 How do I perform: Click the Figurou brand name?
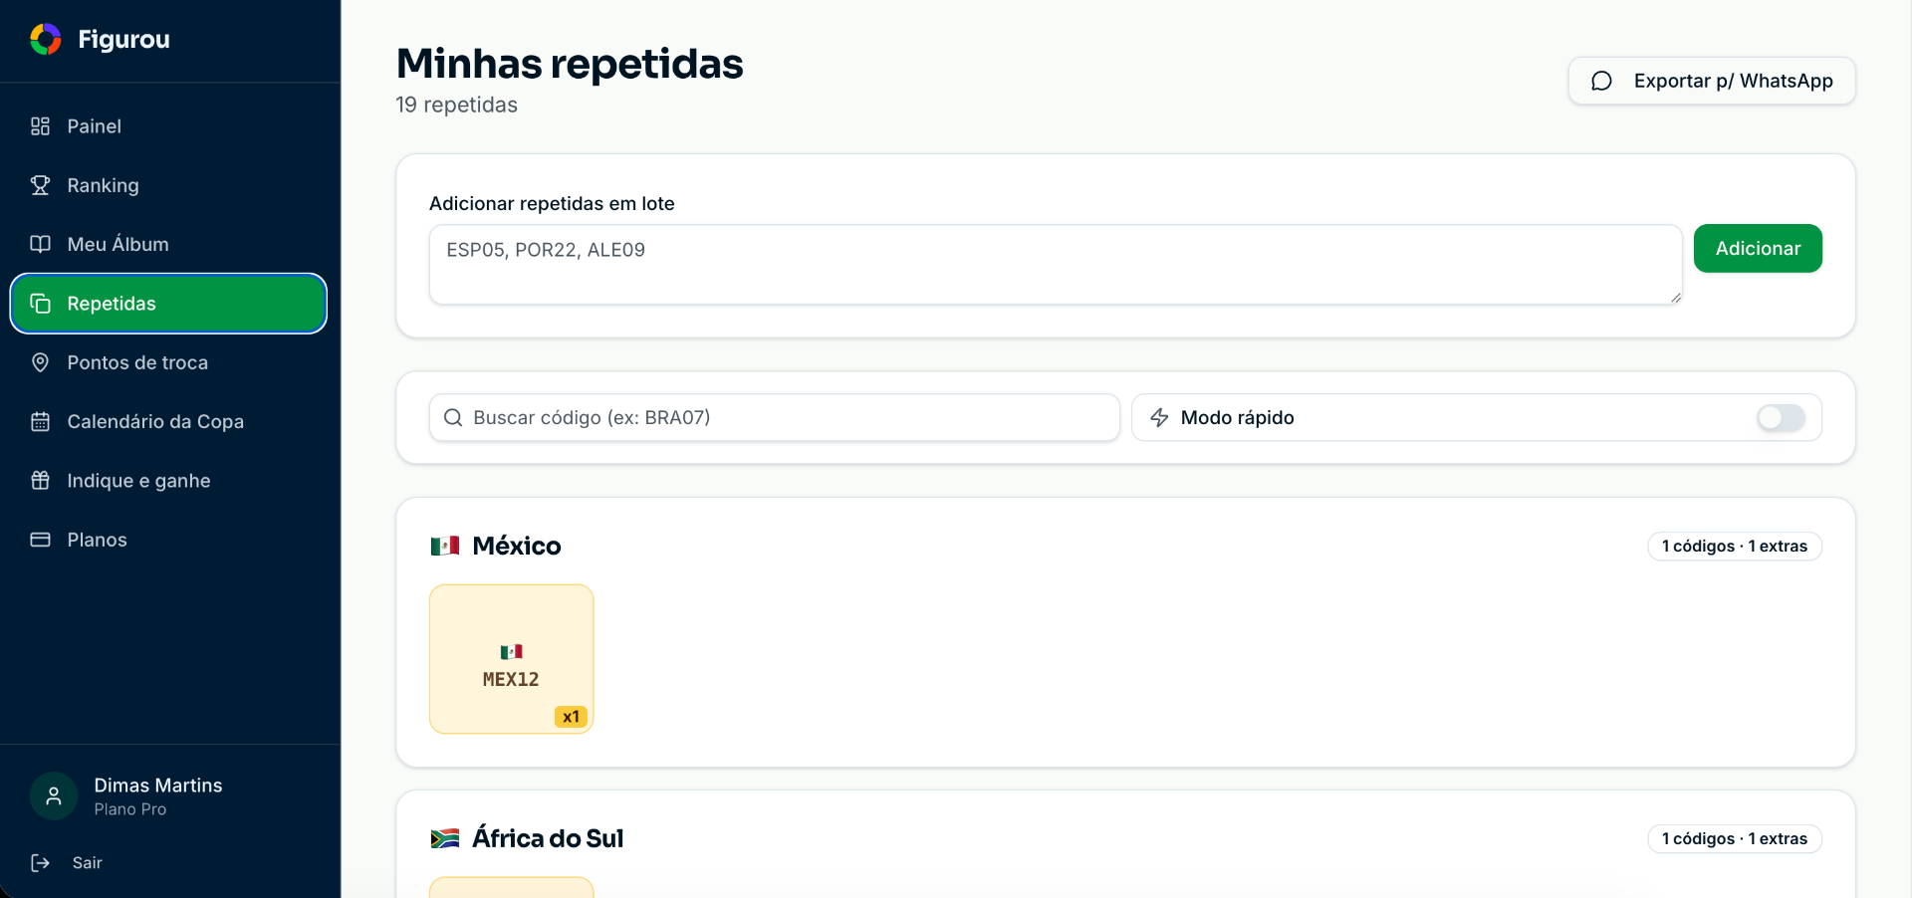(x=124, y=39)
